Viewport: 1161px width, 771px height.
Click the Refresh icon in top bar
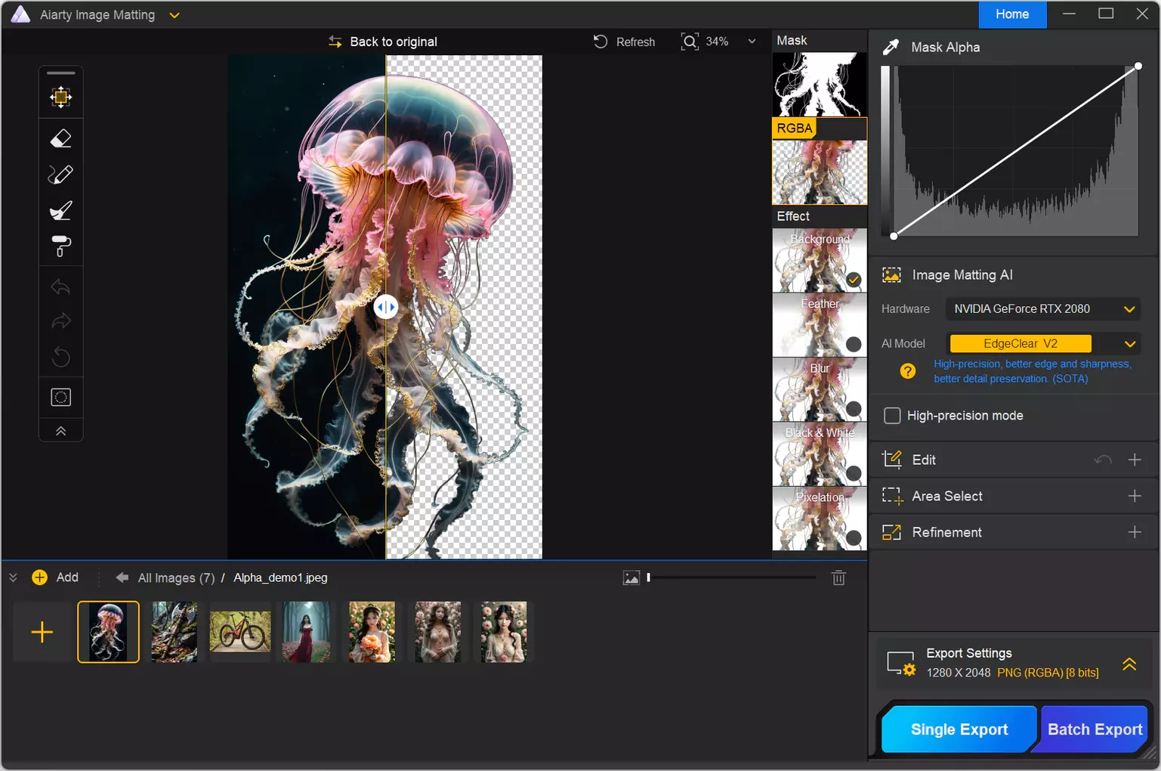[601, 42]
